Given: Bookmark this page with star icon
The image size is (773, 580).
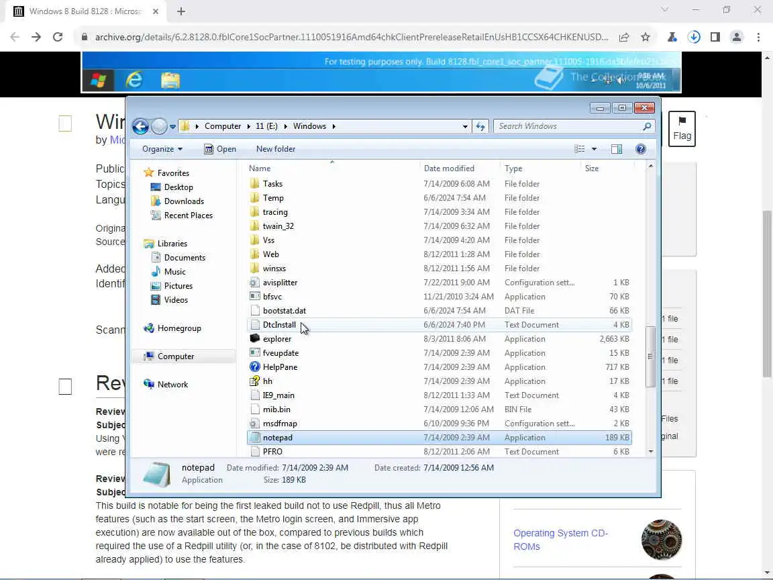Looking at the screenshot, I should (x=646, y=37).
